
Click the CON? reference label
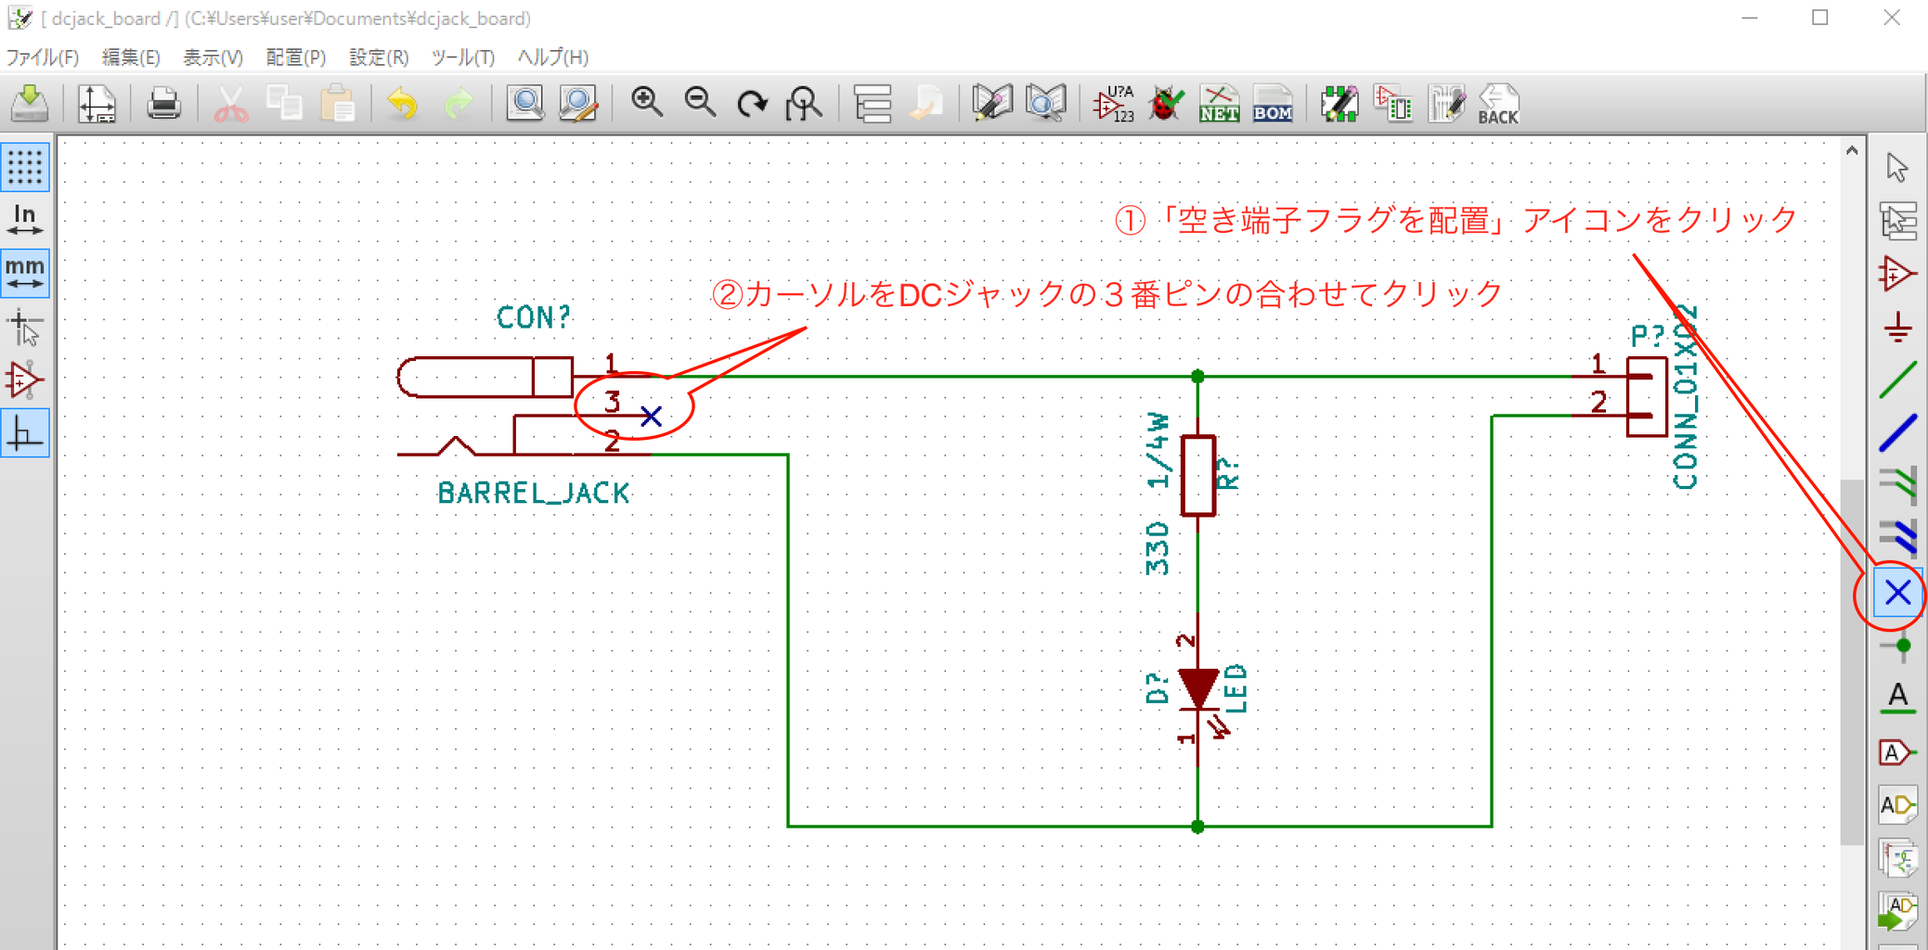533,317
